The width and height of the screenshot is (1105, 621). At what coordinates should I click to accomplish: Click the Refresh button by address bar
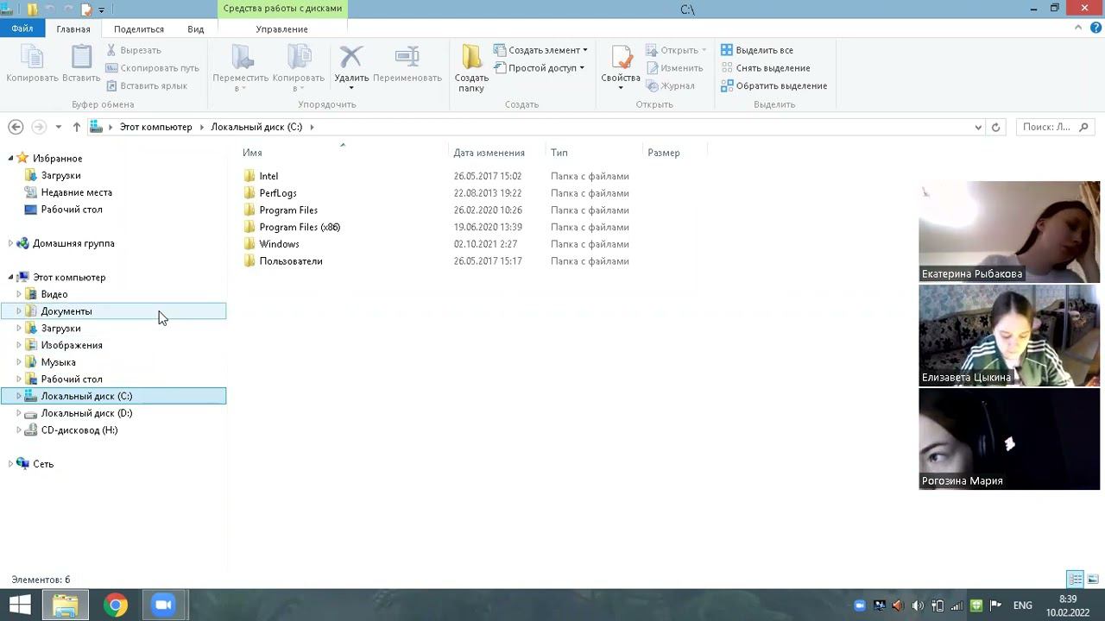(995, 127)
